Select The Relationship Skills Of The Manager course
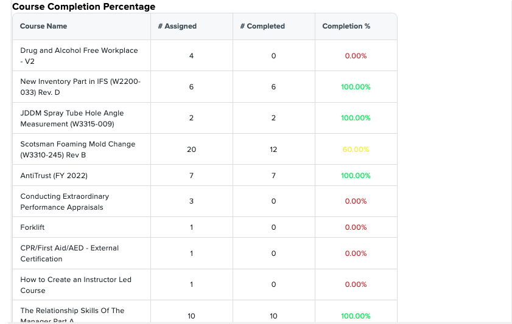The height and width of the screenshot is (324, 512). point(72,315)
